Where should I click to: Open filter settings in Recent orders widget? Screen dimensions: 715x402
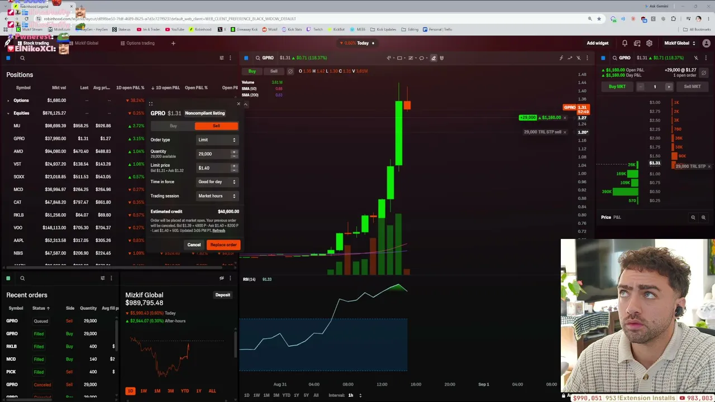102,278
